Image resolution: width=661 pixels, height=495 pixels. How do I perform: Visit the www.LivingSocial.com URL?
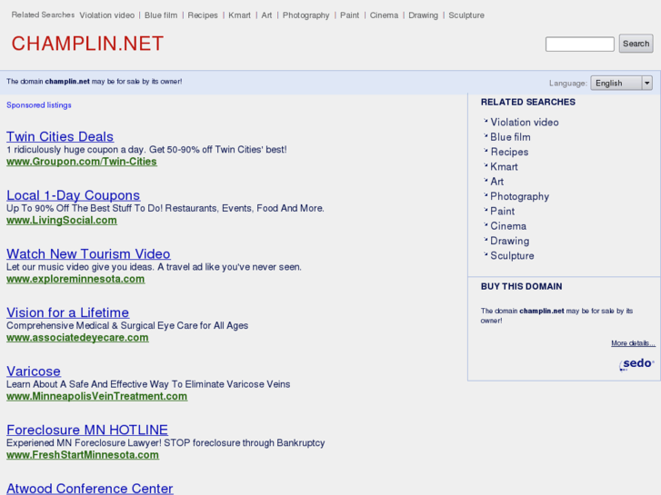62,220
